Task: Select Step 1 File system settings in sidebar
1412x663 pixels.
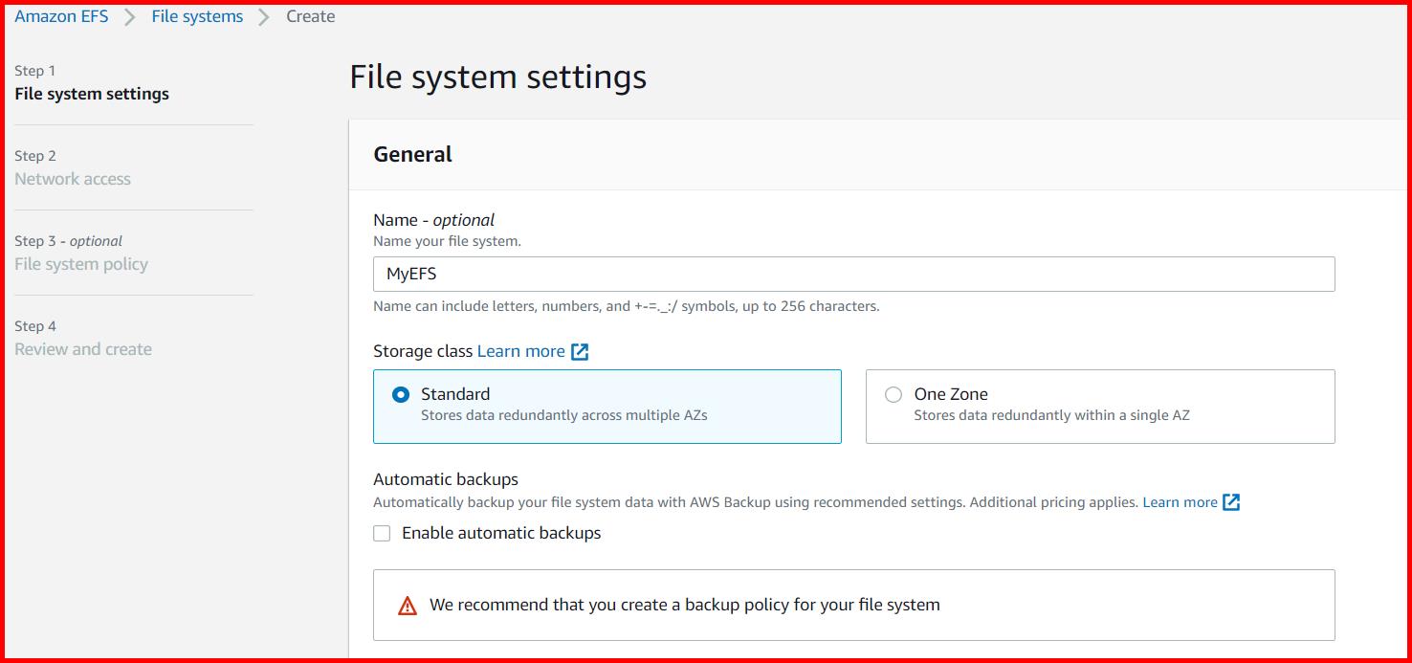Action: point(91,94)
